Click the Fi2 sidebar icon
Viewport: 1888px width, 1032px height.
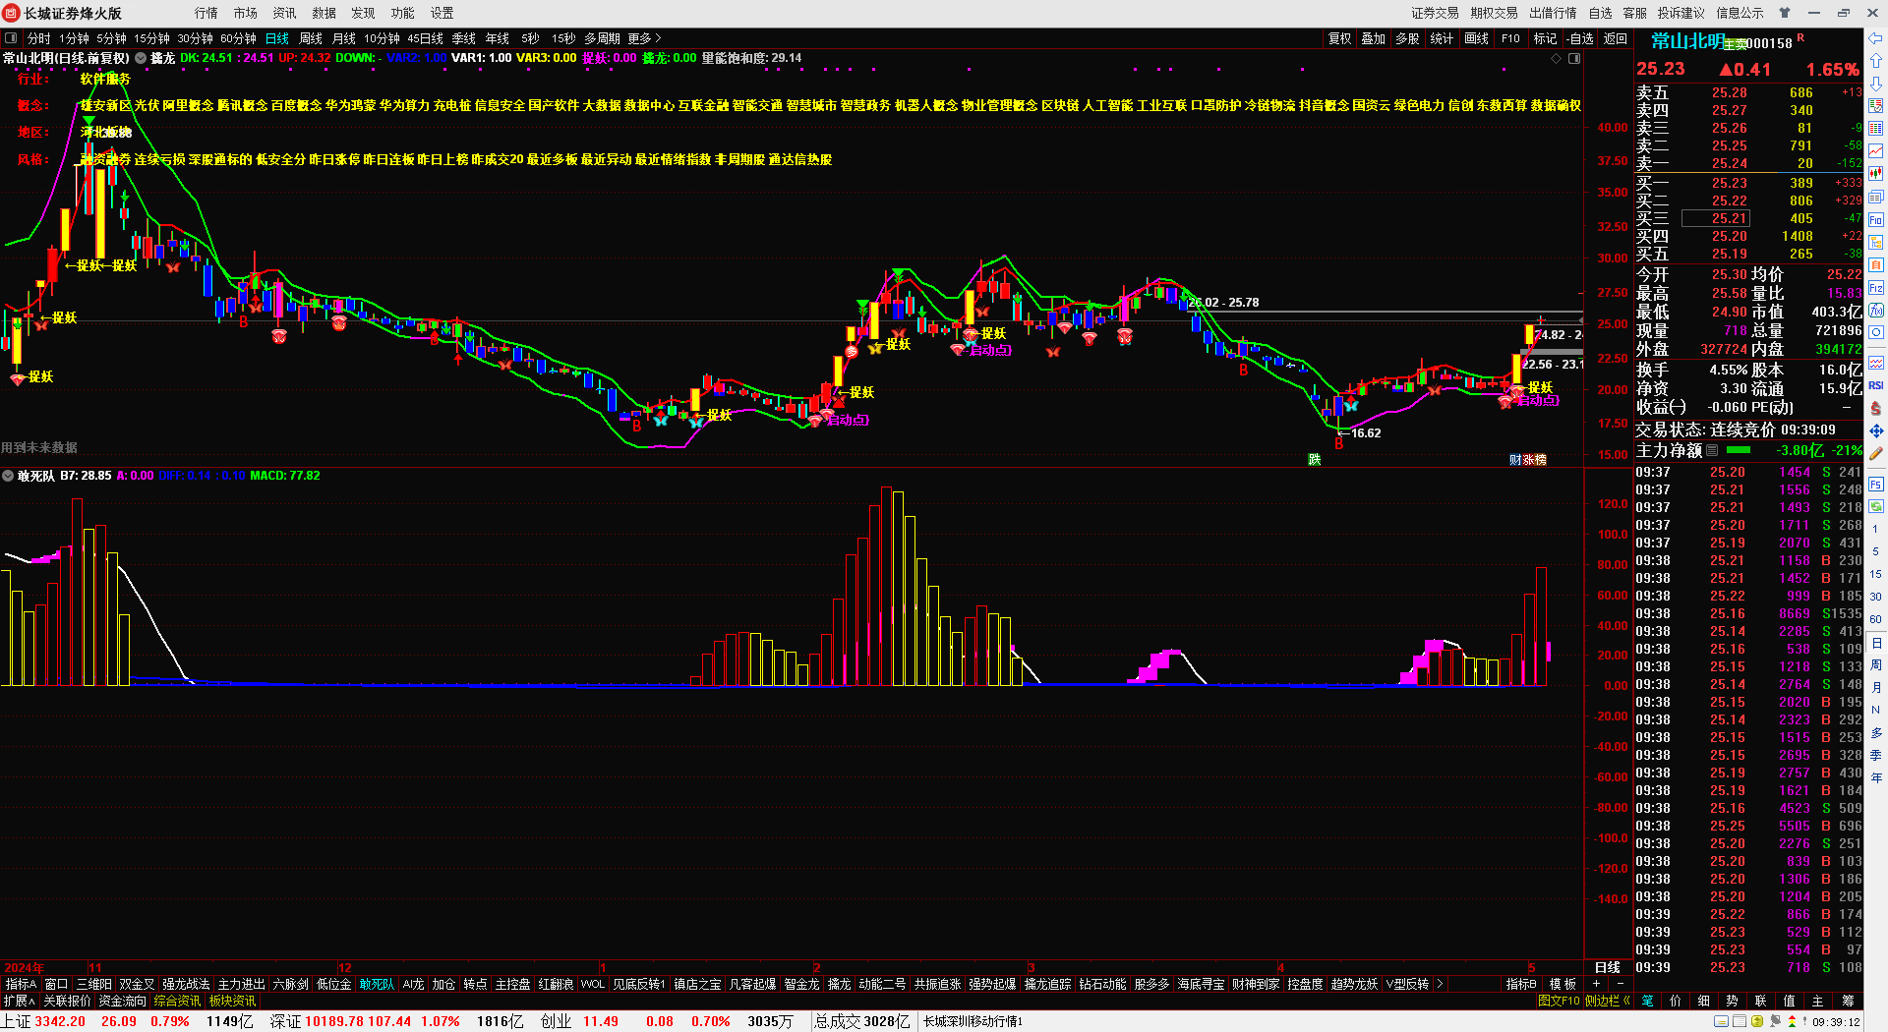tap(1876, 288)
